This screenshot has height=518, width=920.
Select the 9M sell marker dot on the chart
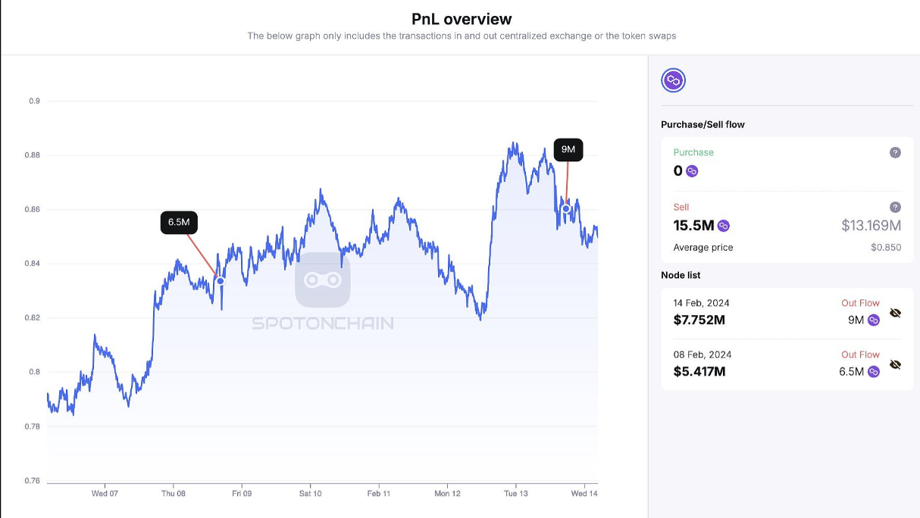[566, 209]
